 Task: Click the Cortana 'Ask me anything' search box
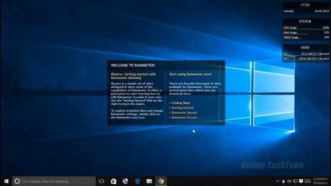coord(54,181)
